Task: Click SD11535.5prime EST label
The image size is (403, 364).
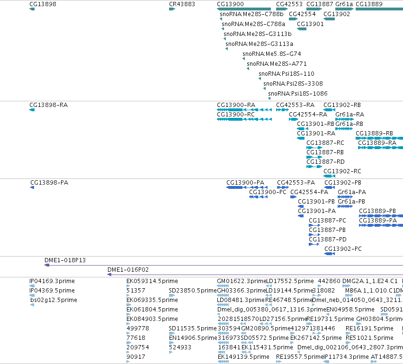Action: coord(193,328)
